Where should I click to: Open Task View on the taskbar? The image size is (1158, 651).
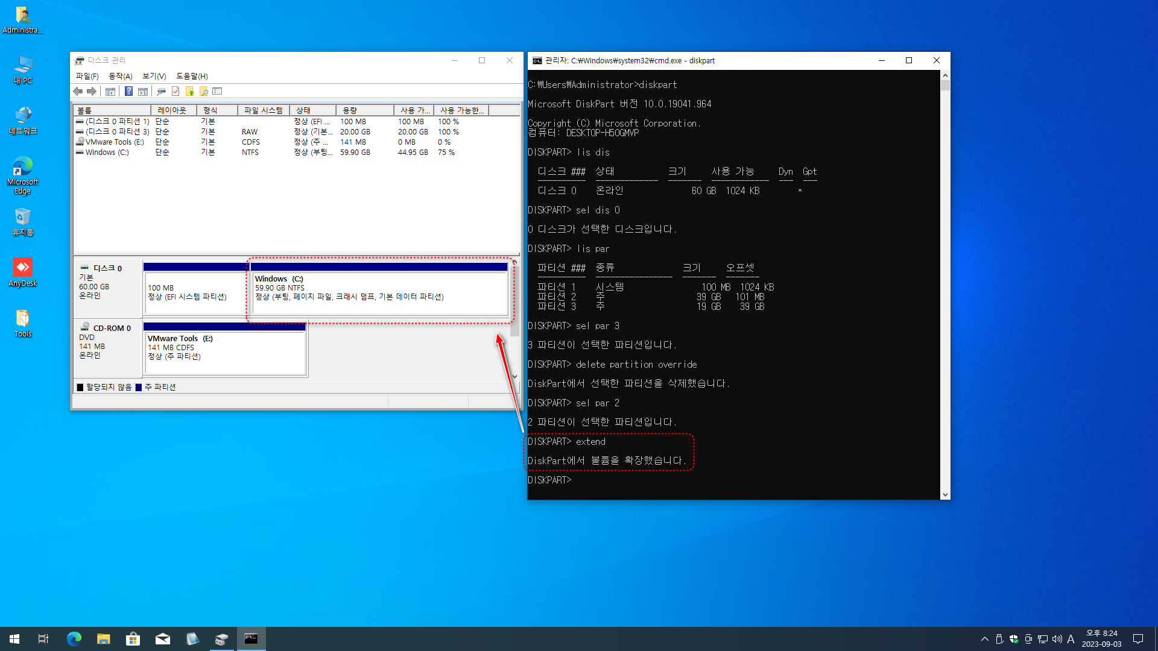[x=43, y=639]
